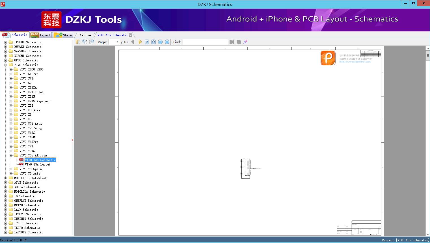Click the copy pages toolbar icon

78,42
